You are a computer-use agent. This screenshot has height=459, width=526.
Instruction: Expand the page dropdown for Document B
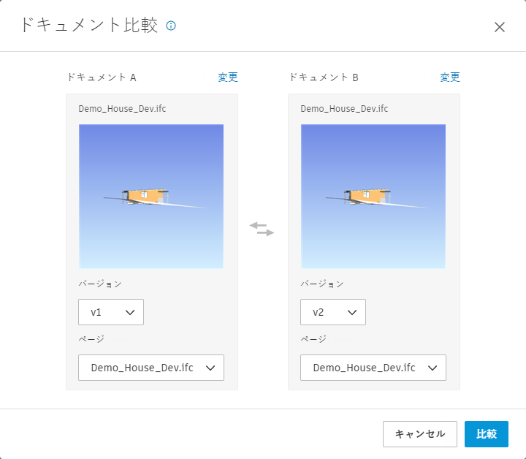point(373,368)
